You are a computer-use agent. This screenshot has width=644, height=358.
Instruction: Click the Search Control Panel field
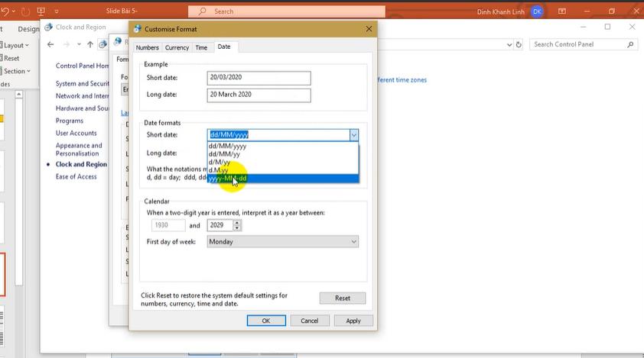pos(577,44)
